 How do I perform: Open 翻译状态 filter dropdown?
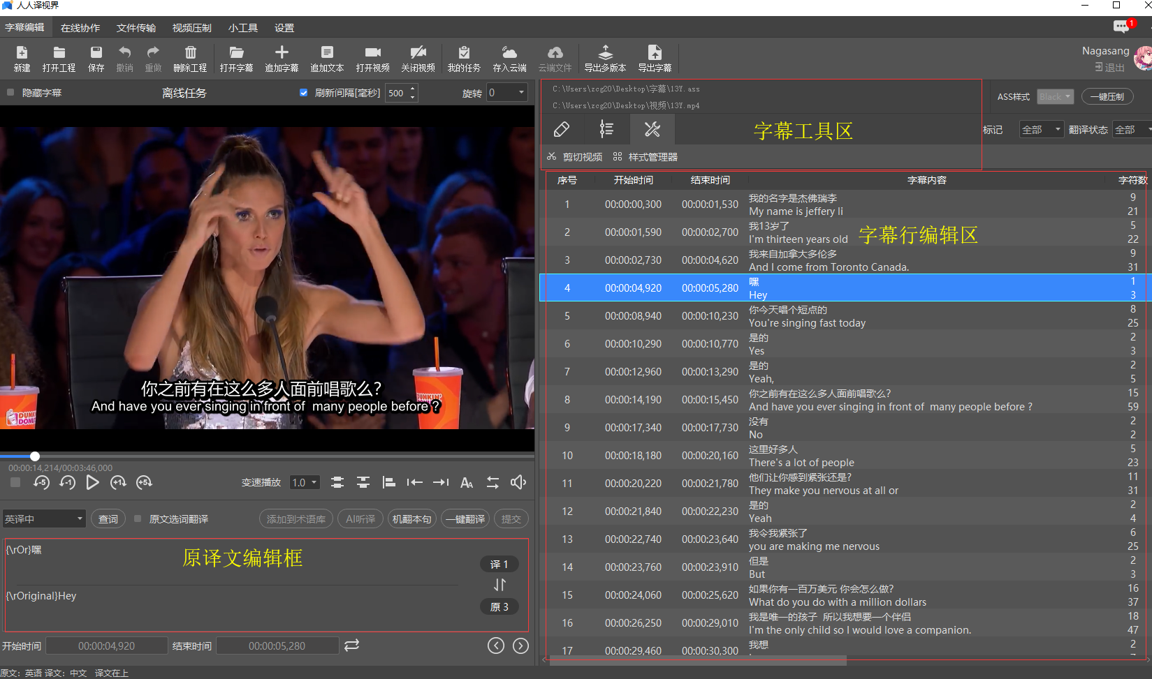pyautogui.click(x=1132, y=129)
